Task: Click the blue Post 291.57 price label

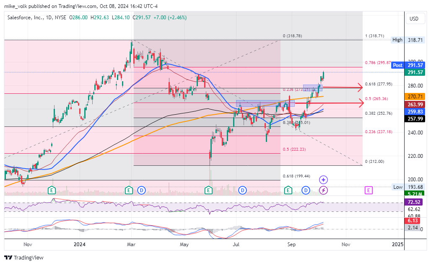Action: click(x=408, y=65)
